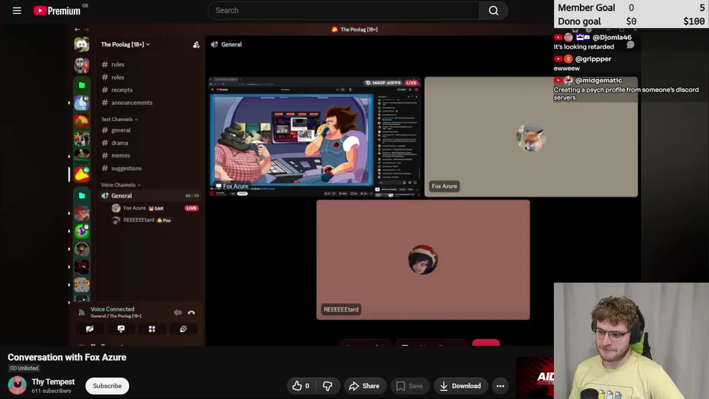Image resolution: width=709 pixels, height=399 pixels.
Task: Toggle noise suppression waveform icon
Action: pos(178,313)
